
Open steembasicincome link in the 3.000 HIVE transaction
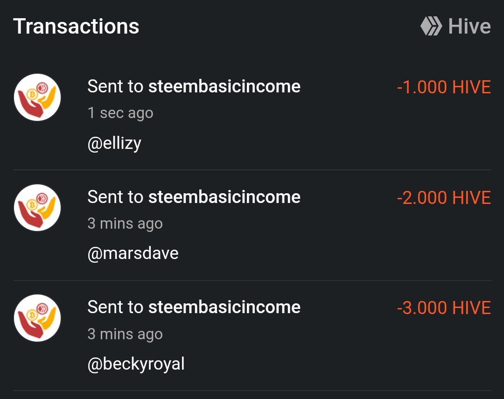(x=224, y=307)
